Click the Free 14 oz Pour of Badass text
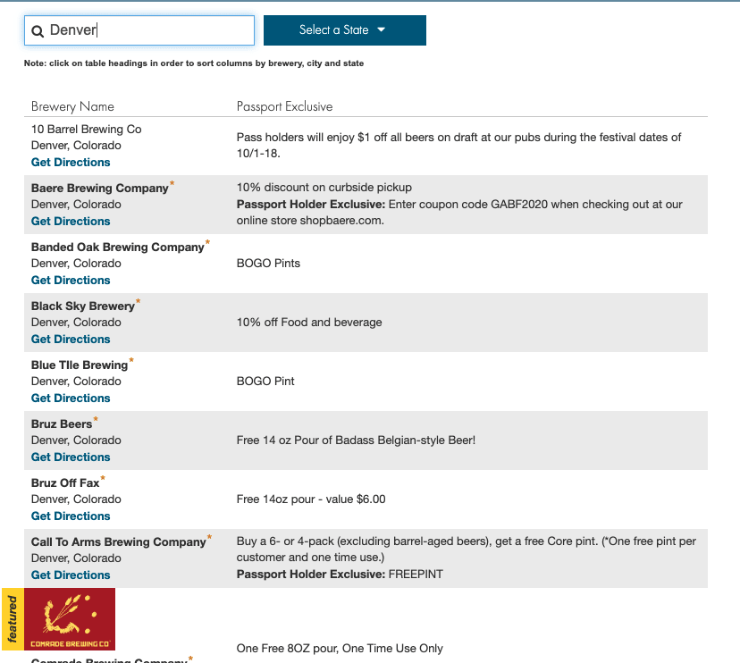Image resolution: width=740 pixels, height=663 pixels. tap(356, 441)
